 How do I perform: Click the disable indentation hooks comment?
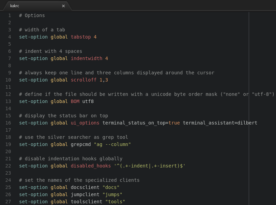tap(71, 159)
